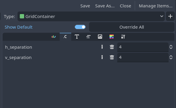Select the Constants tab
Viewport: 176px width, 108px height.
(65, 37)
